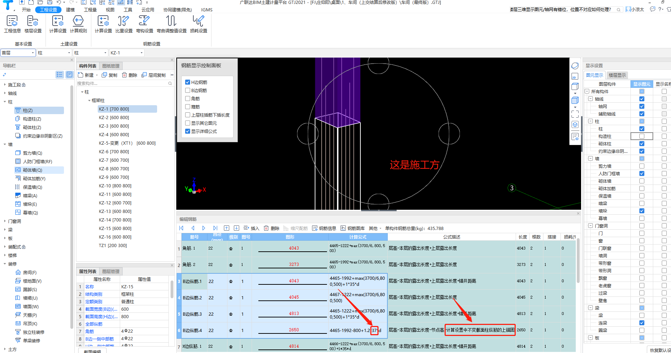Open 钢筋图库 in rebar toolbar

point(353,228)
